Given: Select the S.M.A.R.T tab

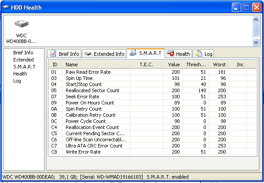Looking at the screenshot, I should (146, 53).
